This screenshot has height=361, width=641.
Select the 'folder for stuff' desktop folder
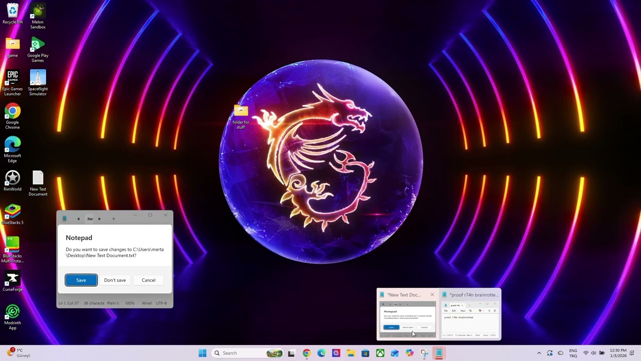[240, 117]
